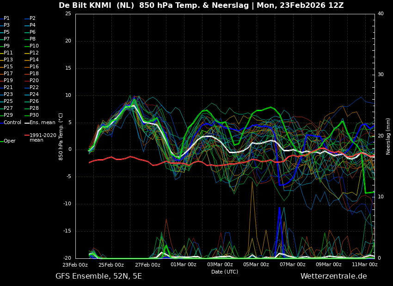Click the P30 legend label
The image size is (393, 286).
point(34,115)
